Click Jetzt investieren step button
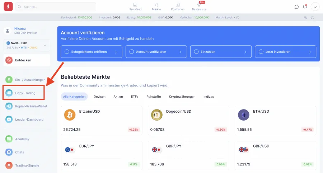The image size is (323, 173). click(x=286, y=52)
